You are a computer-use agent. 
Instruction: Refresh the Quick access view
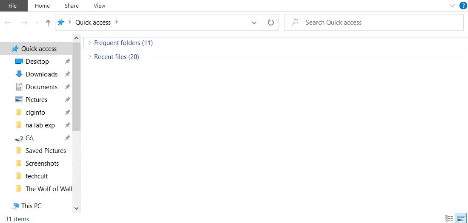point(270,23)
